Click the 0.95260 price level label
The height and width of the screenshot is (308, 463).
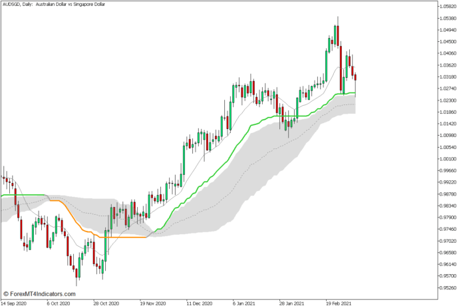click(x=448, y=287)
